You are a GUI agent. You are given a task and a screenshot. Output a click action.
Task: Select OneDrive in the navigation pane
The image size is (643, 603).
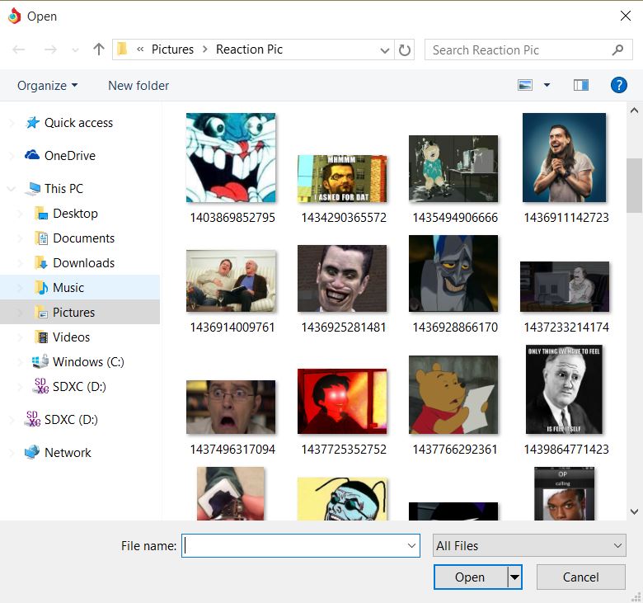coord(69,156)
